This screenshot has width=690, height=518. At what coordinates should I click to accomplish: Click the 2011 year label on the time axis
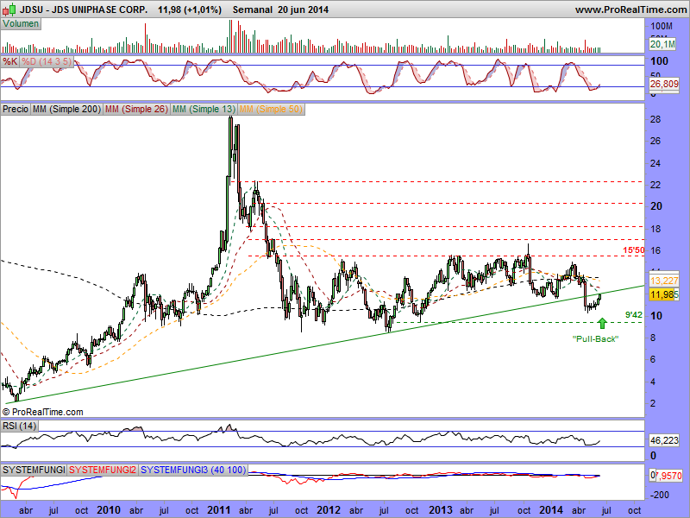[219, 510]
